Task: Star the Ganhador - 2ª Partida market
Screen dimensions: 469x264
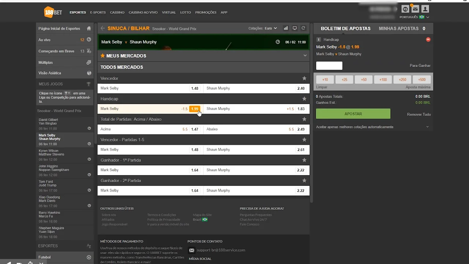Action: tap(304, 180)
